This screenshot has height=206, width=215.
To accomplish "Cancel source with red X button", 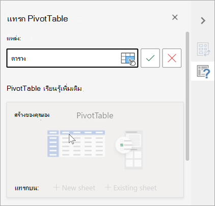I will point(172,58).
